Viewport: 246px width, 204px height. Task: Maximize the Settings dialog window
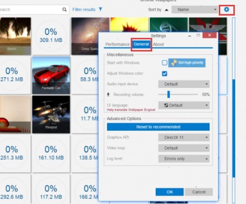(x=198, y=35)
